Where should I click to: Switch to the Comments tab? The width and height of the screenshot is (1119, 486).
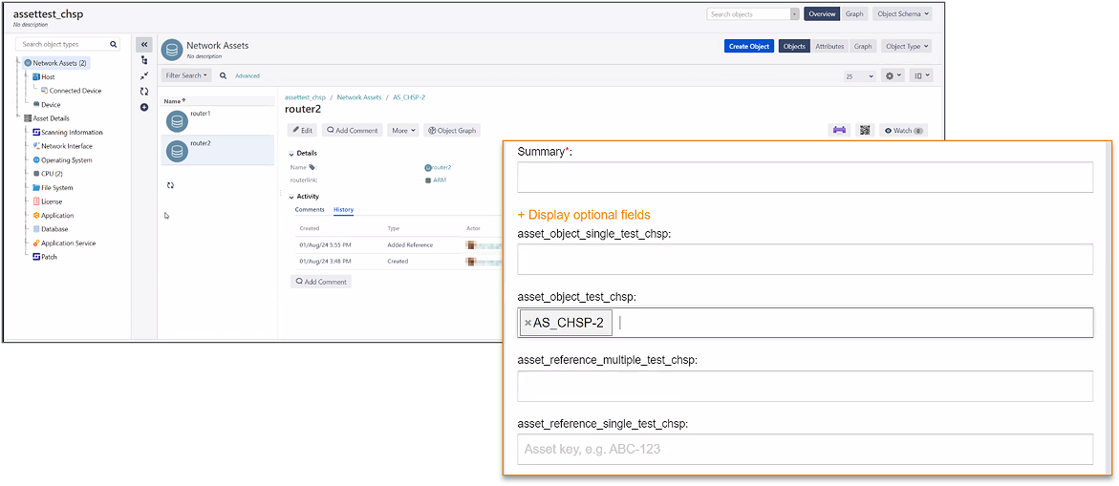[310, 209]
